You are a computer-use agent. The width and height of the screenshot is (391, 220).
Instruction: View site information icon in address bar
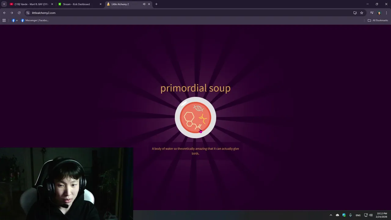coord(28,13)
